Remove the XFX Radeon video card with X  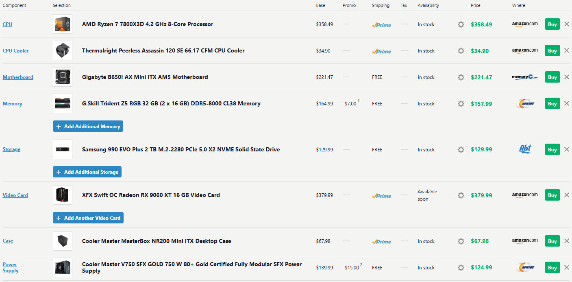click(567, 195)
